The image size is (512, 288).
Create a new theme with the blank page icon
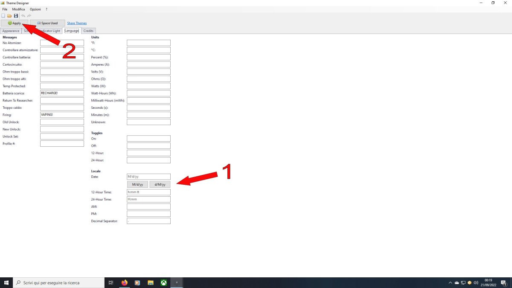coord(3,16)
